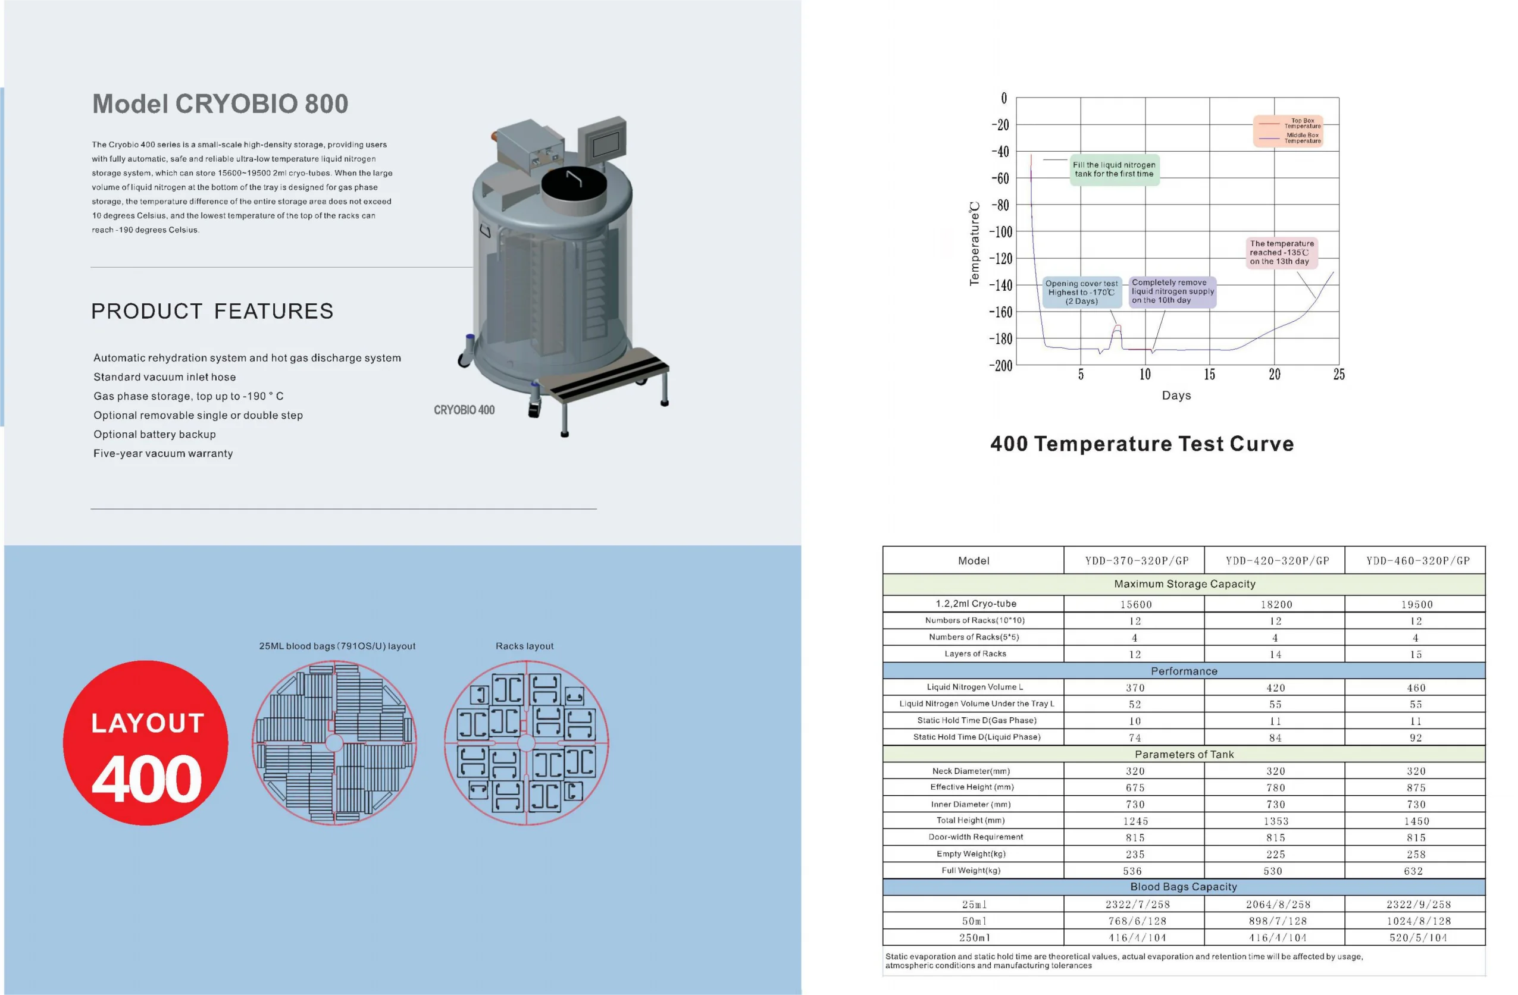This screenshot has width=1518, height=995.
Task: Select the 'Optional battery backup' line
Action: tap(154, 435)
